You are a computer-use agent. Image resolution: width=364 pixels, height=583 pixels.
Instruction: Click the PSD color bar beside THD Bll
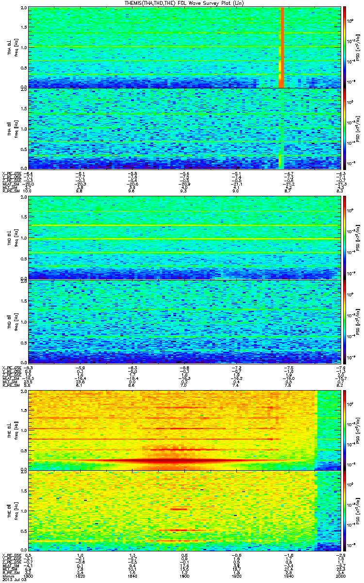click(x=345, y=322)
